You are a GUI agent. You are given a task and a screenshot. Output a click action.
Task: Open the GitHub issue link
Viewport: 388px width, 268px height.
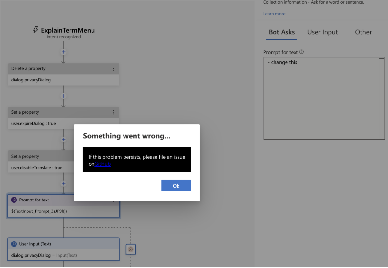(x=102, y=164)
